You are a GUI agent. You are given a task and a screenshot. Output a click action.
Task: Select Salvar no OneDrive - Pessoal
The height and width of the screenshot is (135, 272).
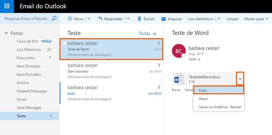click(219, 107)
